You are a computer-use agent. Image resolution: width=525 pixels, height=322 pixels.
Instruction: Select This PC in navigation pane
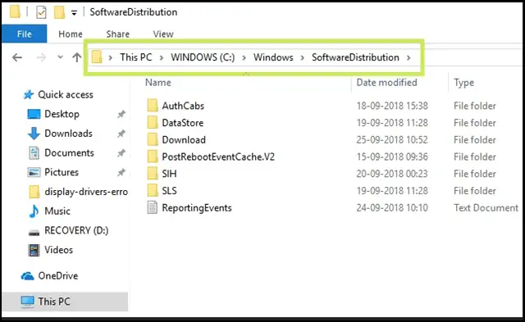coord(65,302)
